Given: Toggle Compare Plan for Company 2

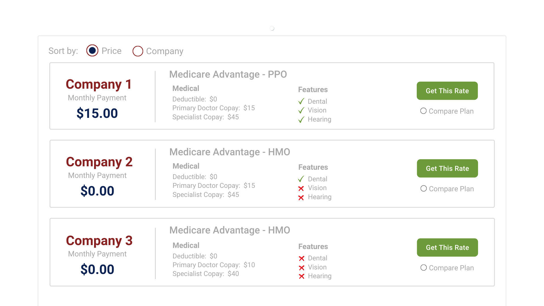Looking at the screenshot, I should (x=424, y=189).
